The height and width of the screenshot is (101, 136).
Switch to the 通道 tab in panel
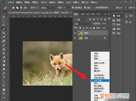click(x=83, y=14)
